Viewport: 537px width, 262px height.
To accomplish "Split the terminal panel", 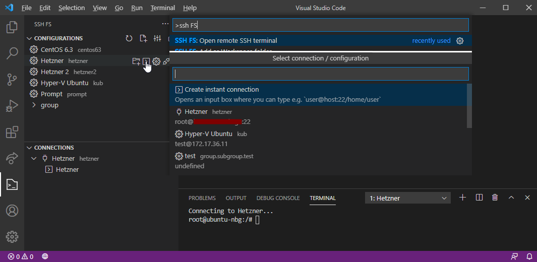I will pyautogui.click(x=479, y=198).
